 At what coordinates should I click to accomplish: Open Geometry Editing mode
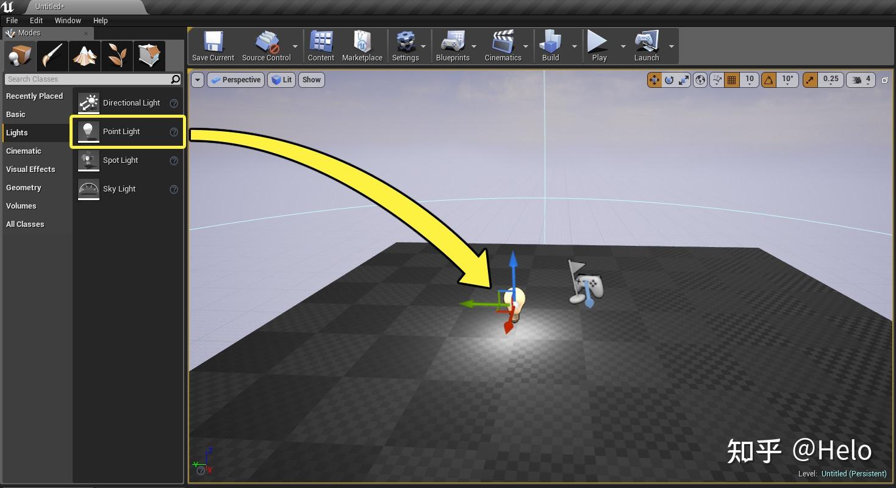[x=149, y=56]
